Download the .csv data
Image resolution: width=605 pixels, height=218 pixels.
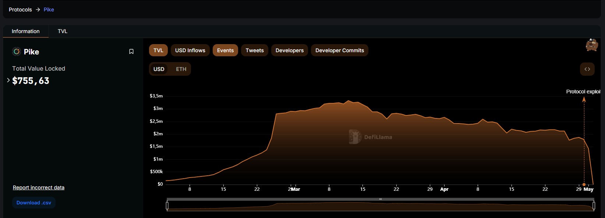[x=34, y=203]
